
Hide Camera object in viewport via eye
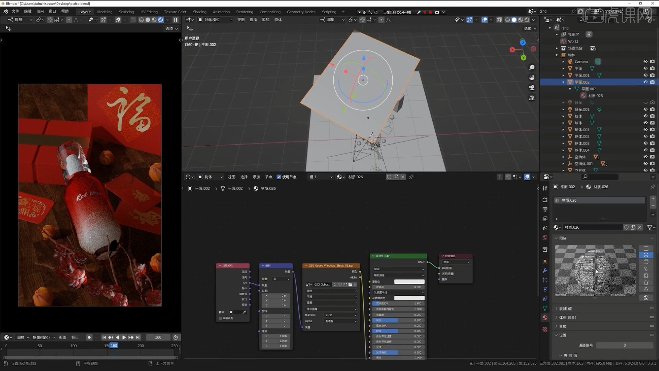point(645,62)
